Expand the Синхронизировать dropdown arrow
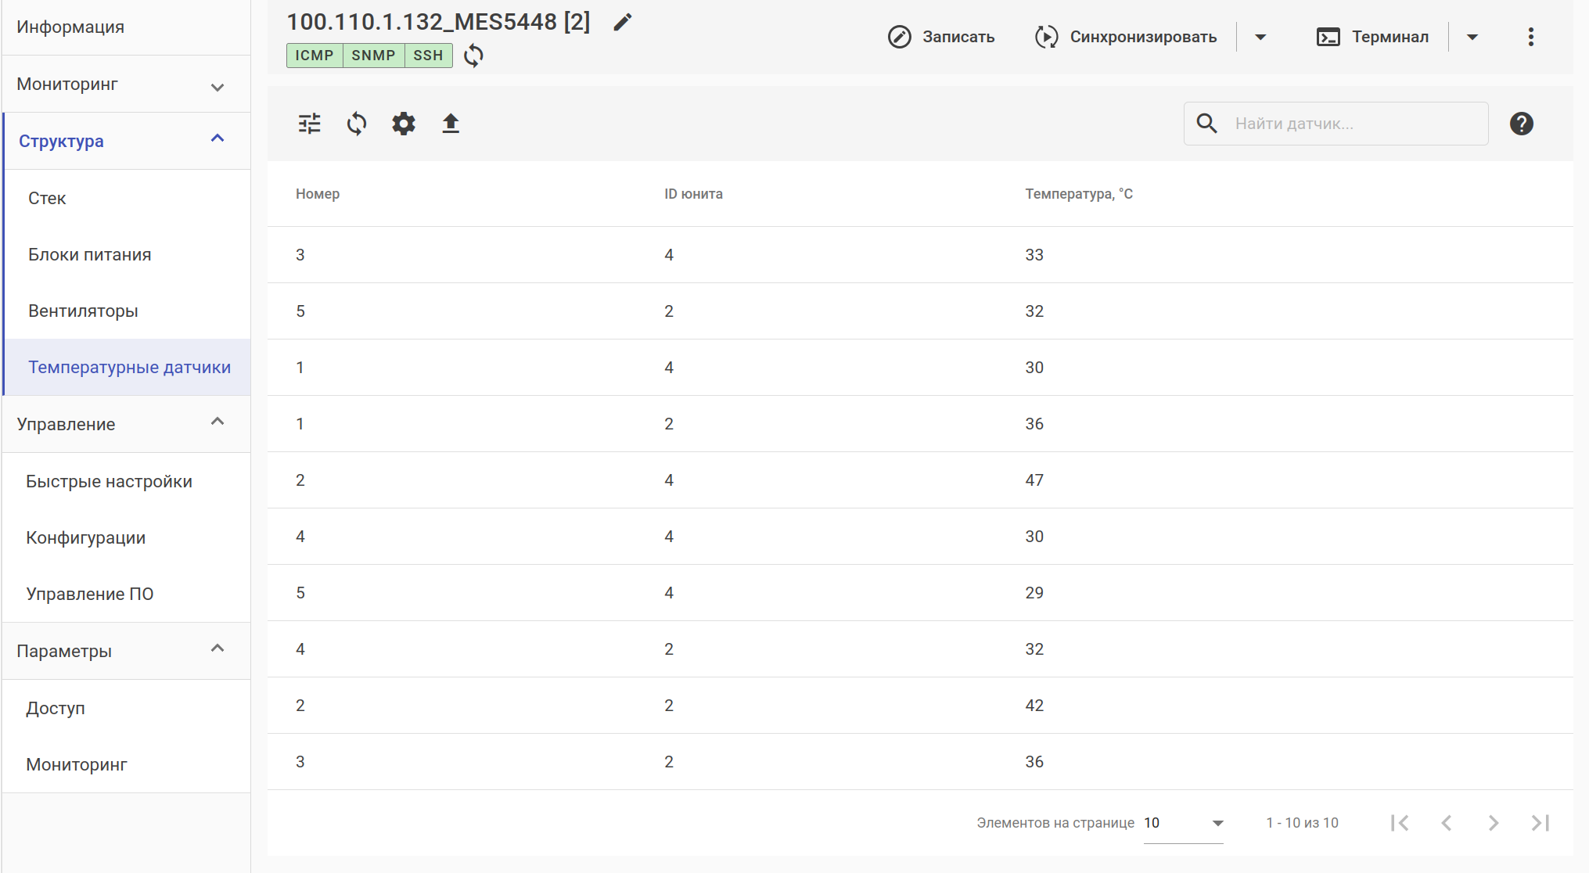Screen dimensions: 1589x873 point(1260,37)
